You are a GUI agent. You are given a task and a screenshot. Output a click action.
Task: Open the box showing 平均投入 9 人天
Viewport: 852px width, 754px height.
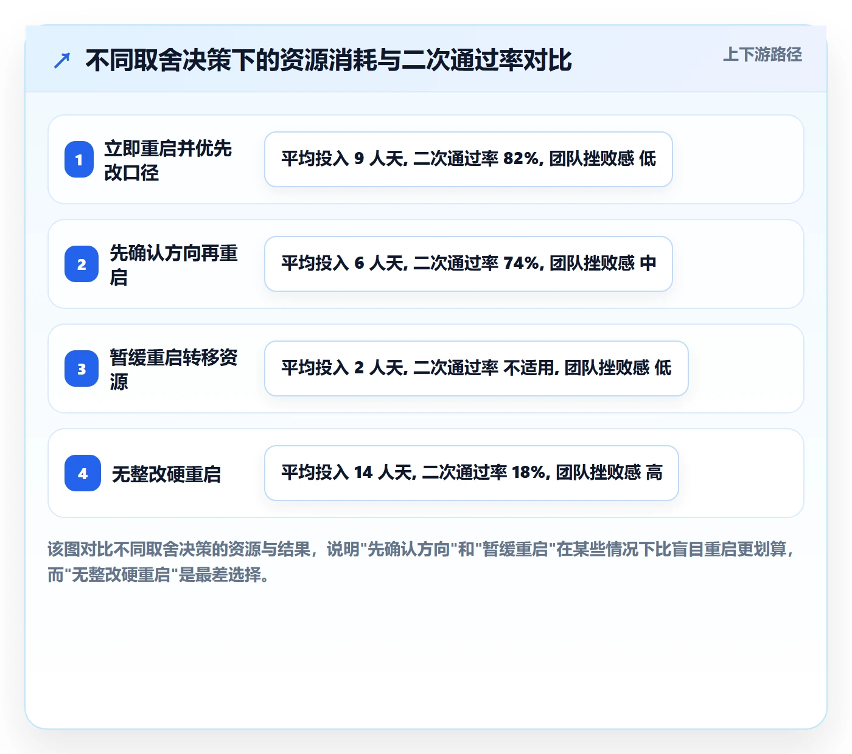(469, 159)
